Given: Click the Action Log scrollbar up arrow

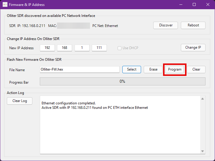Looking at the screenshot, I should pos(203,99).
